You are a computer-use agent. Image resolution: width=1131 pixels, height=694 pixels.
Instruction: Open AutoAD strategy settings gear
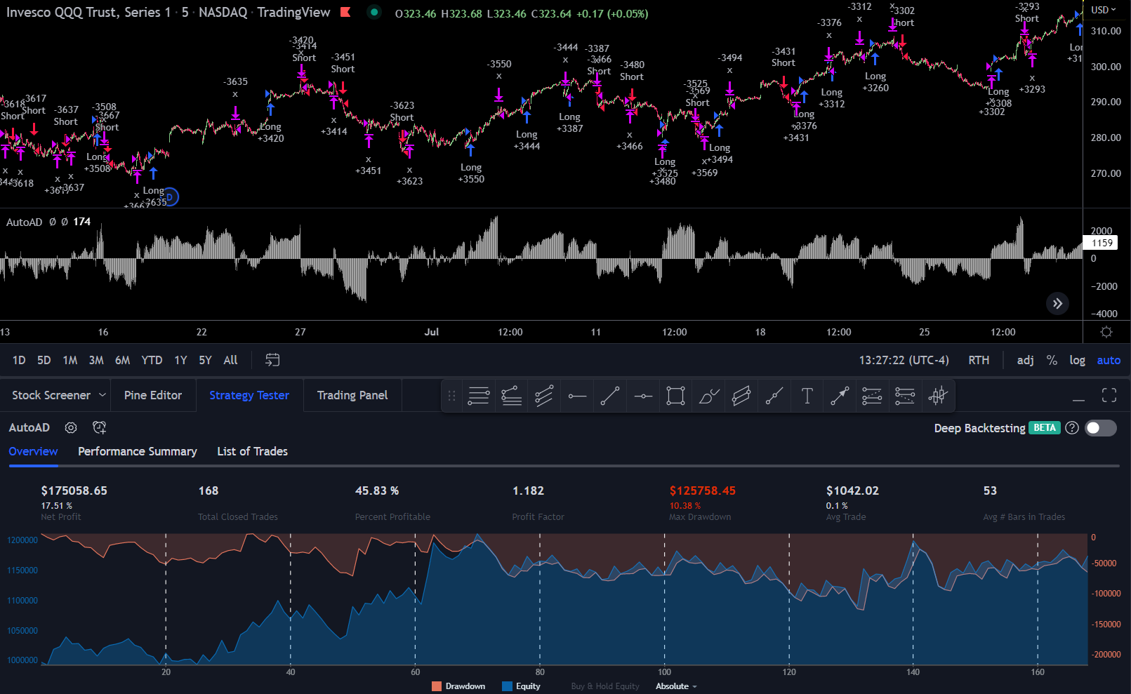pyautogui.click(x=71, y=427)
